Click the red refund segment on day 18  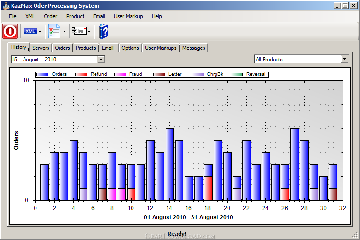(x=208, y=188)
